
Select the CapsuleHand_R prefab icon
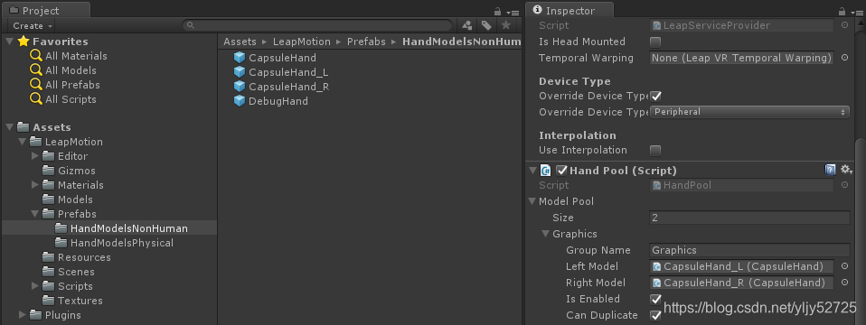[240, 87]
